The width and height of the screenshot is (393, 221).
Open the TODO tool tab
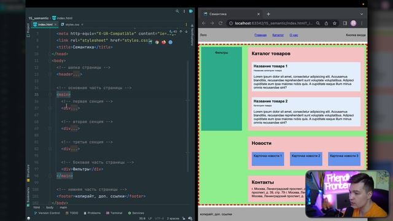tap(72, 213)
